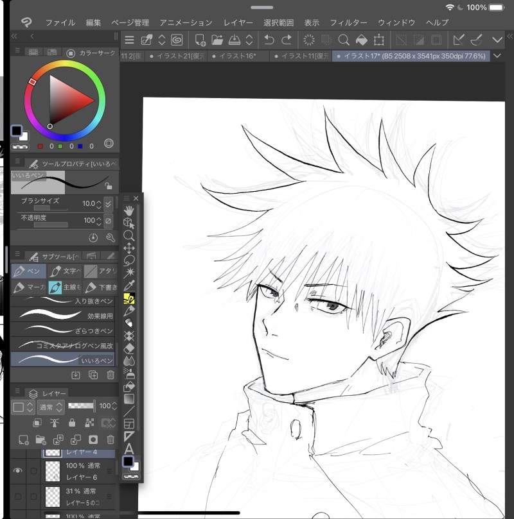This screenshot has width=514, height=519.
Task: Switch to the イラスト21 canvas tab
Action: [176, 56]
